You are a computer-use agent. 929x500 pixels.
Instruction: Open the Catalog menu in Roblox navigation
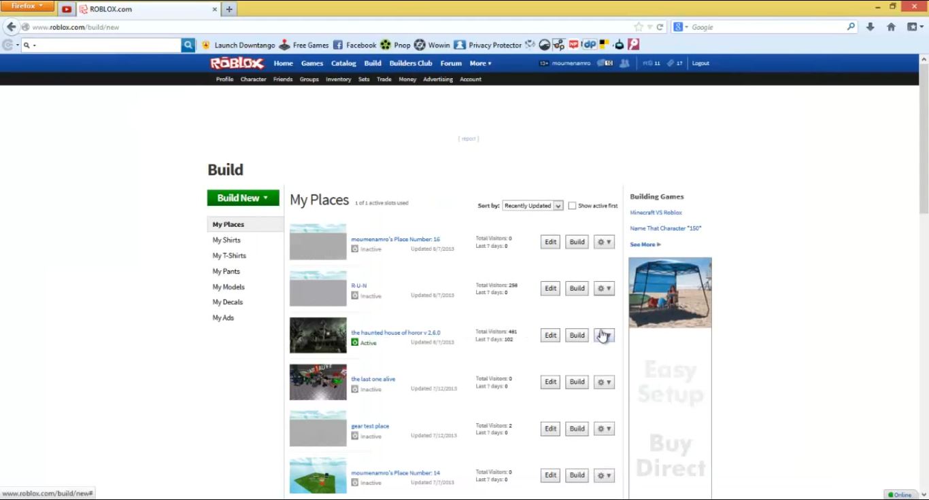(343, 63)
